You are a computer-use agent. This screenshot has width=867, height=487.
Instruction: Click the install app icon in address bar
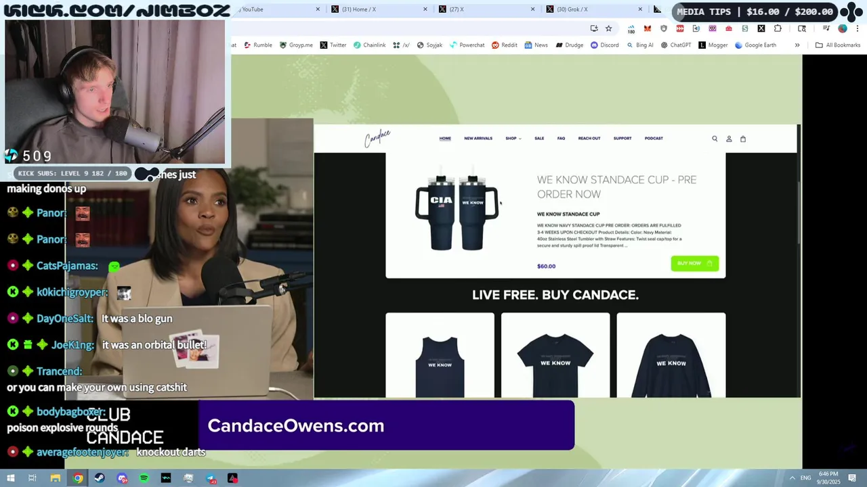(x=594, y=28)
